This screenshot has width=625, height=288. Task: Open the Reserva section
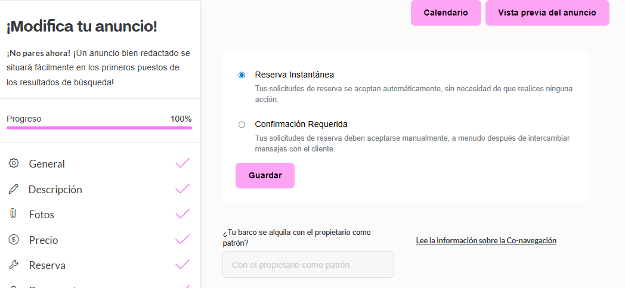(x=47, y=265)
